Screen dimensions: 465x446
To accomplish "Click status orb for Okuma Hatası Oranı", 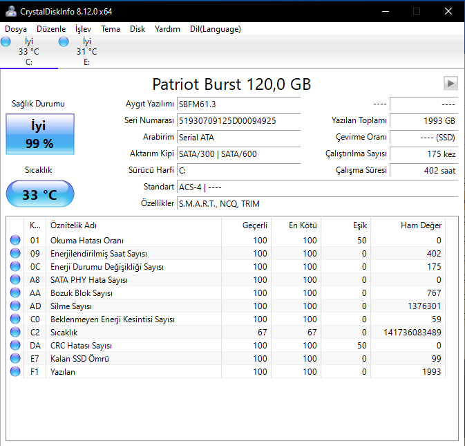I will coord(15,241).
